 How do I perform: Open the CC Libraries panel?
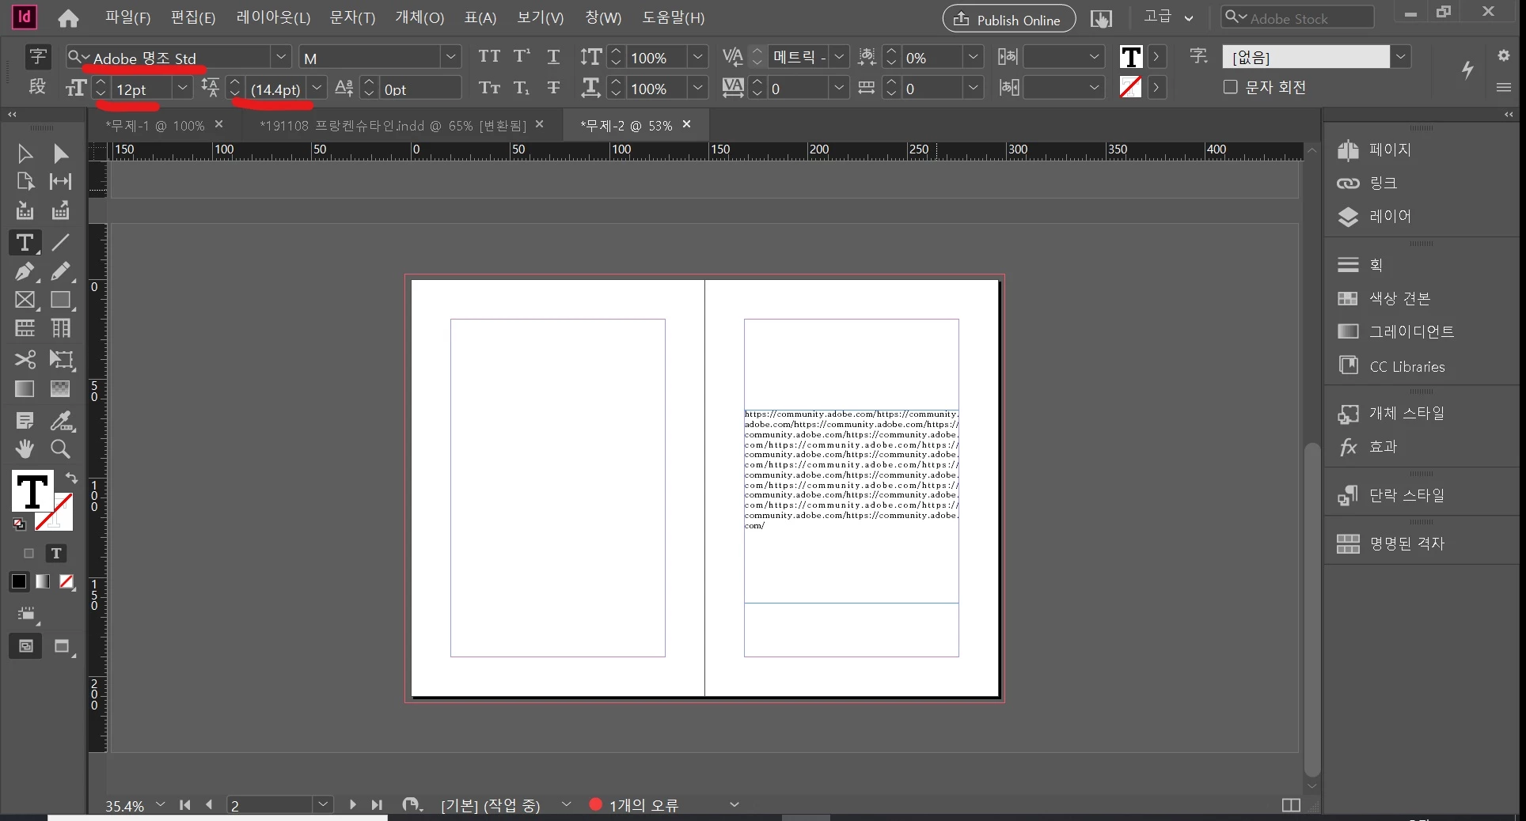[1391, 366]
